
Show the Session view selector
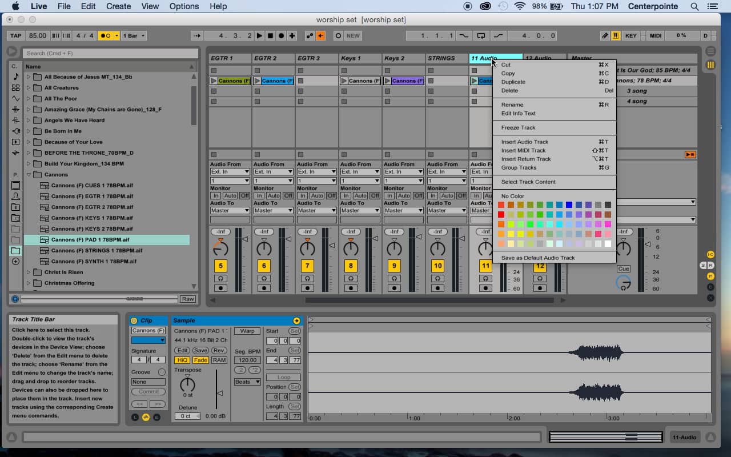710,65
